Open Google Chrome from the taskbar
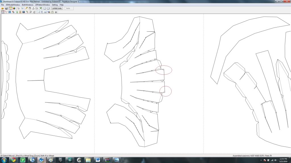The height and width of the screenshot is (163, 291). [13, 160]
